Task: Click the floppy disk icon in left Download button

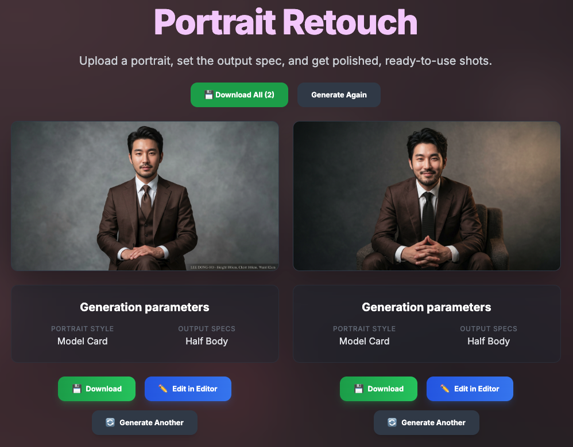Action: (x=77, y=389)
